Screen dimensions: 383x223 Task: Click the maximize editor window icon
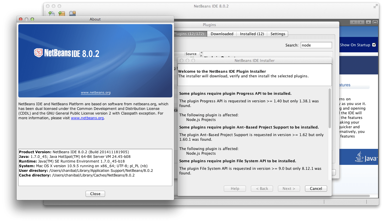(x=375, y=22)
